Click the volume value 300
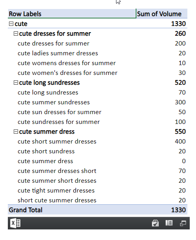This screenshot has height=240, width=196. click(180, 102)
